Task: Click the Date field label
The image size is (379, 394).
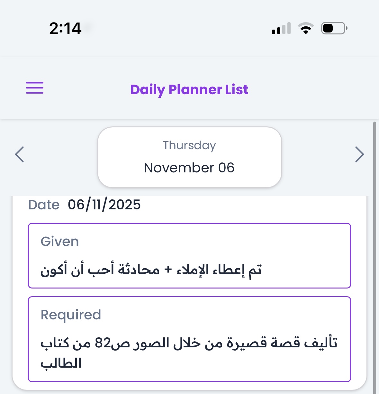Action: [44, 205]
